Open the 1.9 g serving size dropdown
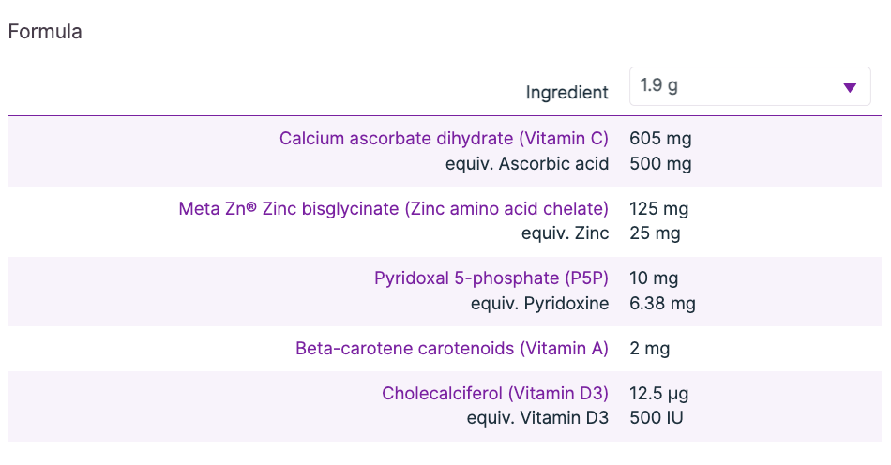Viewport: 891px width, 465px height. tap(748, 86)
